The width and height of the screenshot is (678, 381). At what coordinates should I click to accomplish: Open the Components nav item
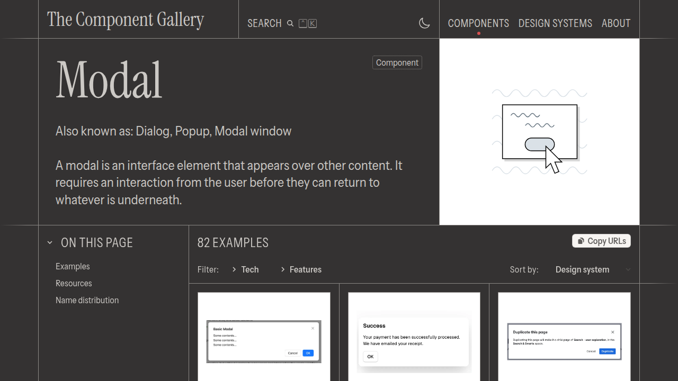[x=478, y=23]
